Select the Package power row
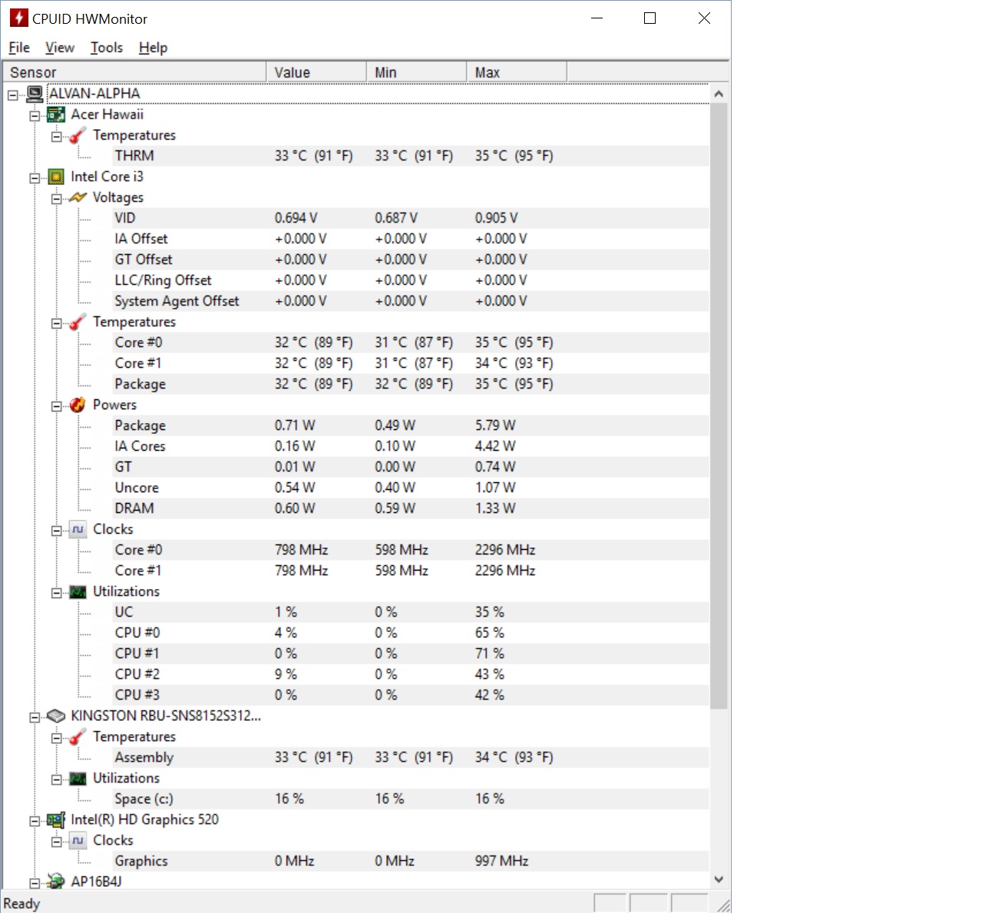Screen dimensions: 995x913 [x=411, y=425]
